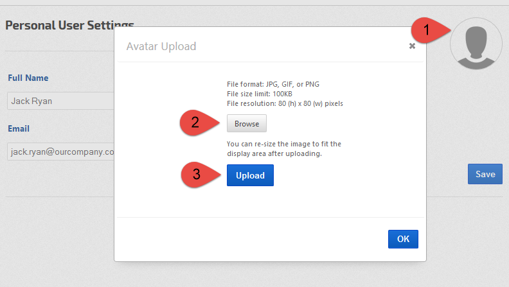509x287 pixels.
Task: Close the Avatar Upload dialog with X
Action: point(412,46)
